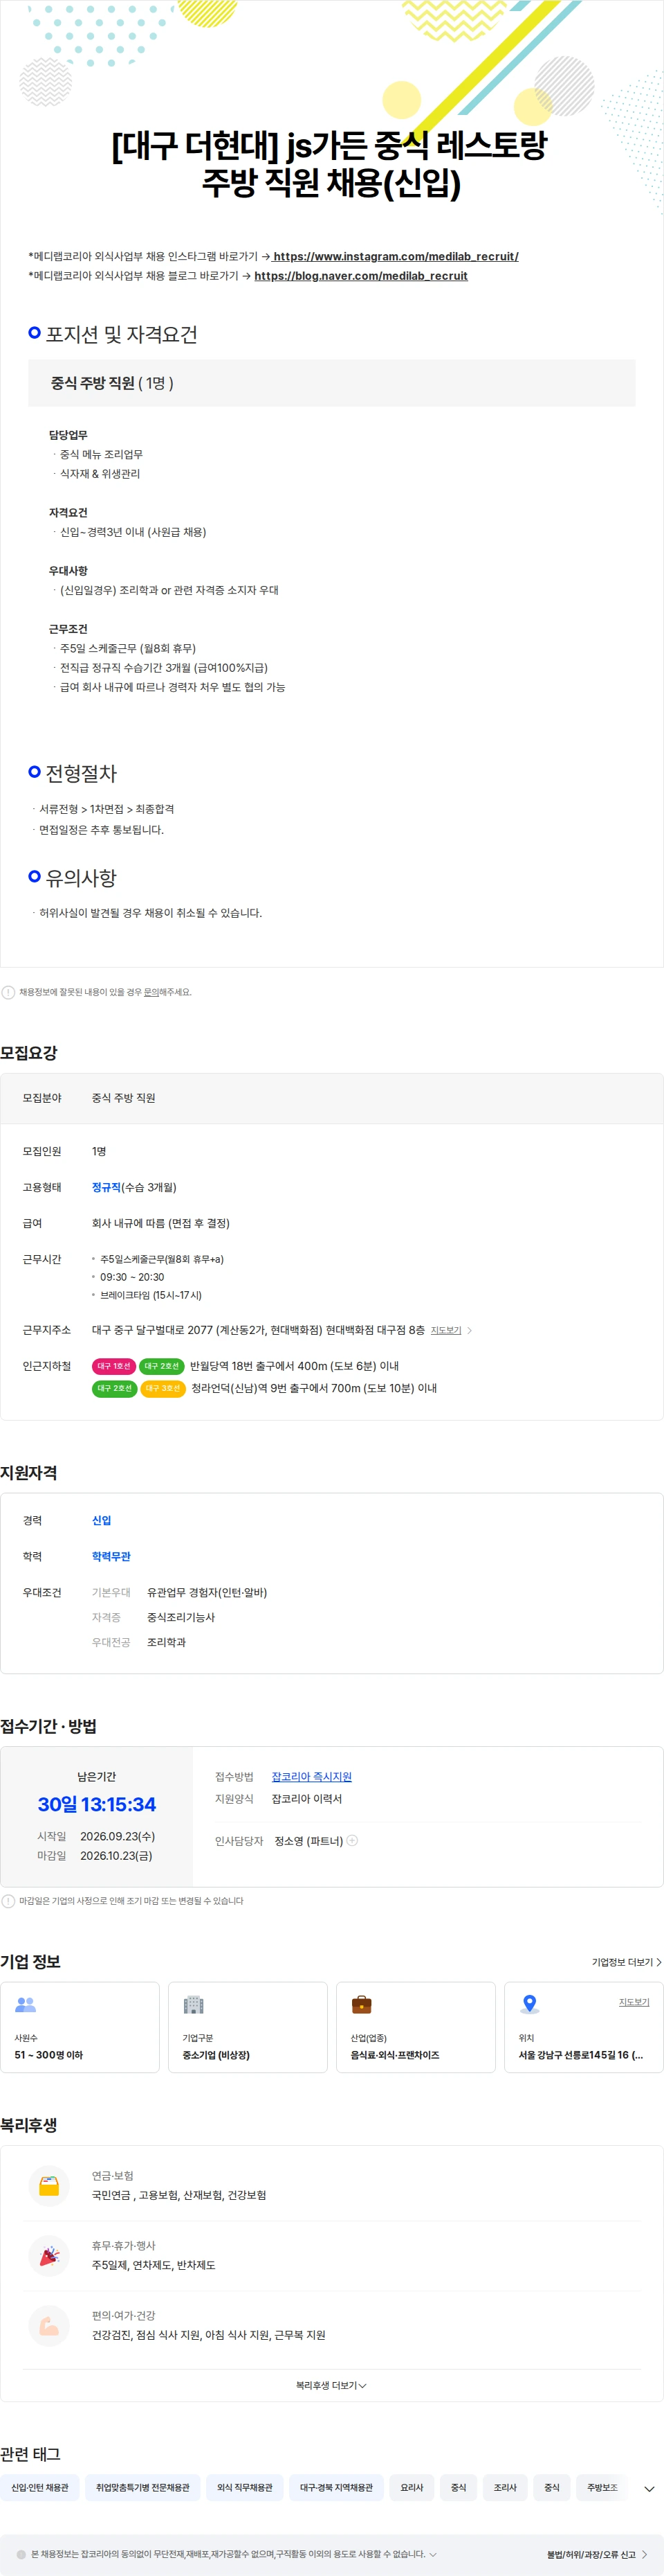The height and width of the screenshot is (2576, 664).
Task: Open 지도보기 in the location card
Action: pos(634,2002)
